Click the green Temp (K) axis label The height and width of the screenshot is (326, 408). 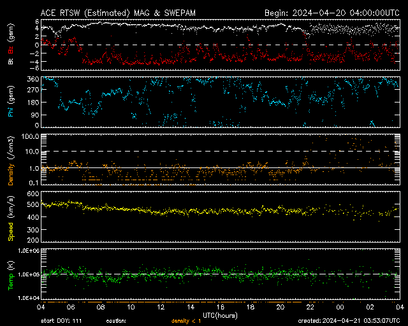click(11, 274)
